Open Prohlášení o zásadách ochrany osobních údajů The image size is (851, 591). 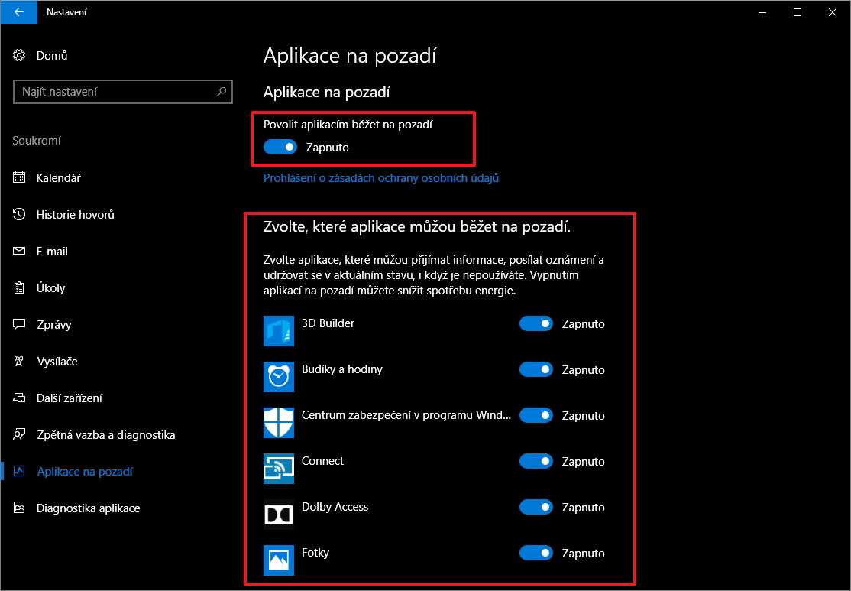(x=381, y=178)
